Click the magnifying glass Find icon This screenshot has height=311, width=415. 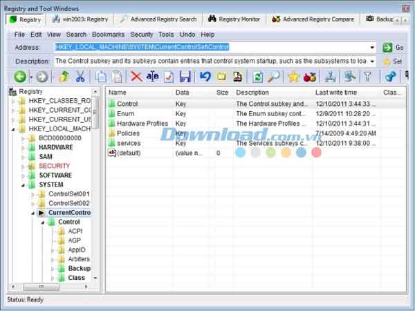tap(273, 77)
